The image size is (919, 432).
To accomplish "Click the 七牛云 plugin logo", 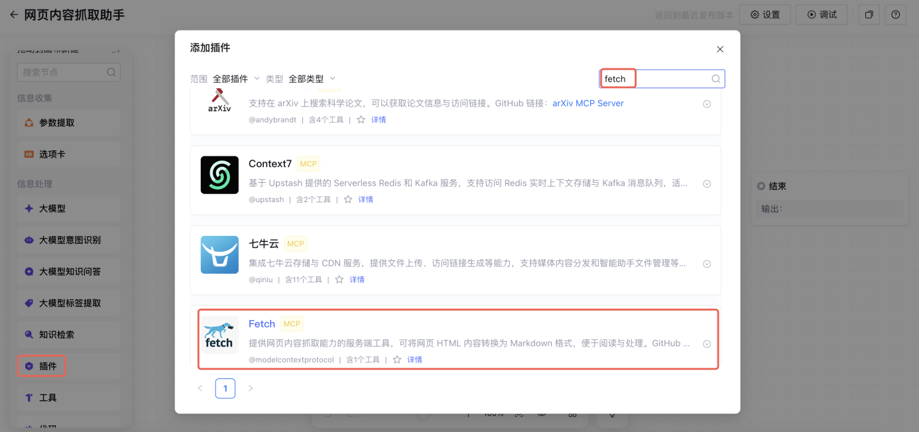I will point(219,255).
